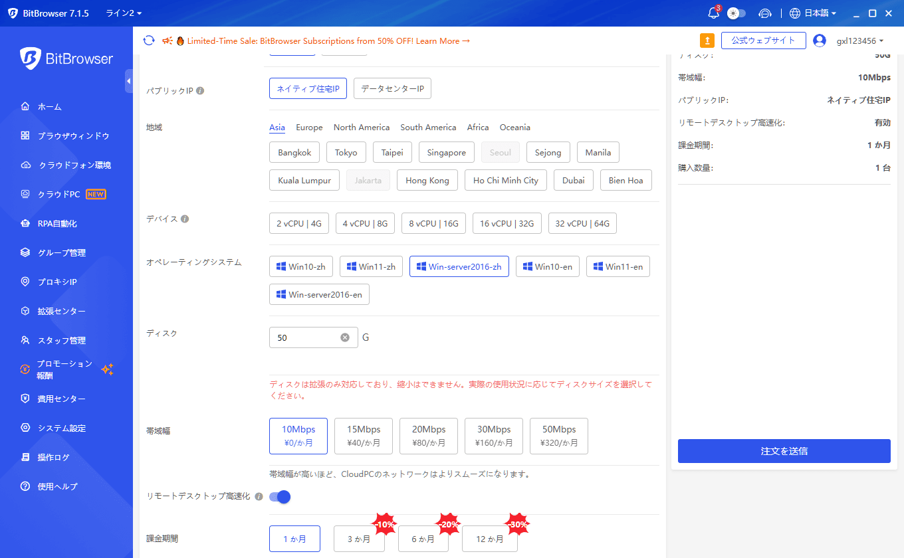904x558 pixels.
Task: Click the orange upgrade arrow icon
Action: (707, 41)
